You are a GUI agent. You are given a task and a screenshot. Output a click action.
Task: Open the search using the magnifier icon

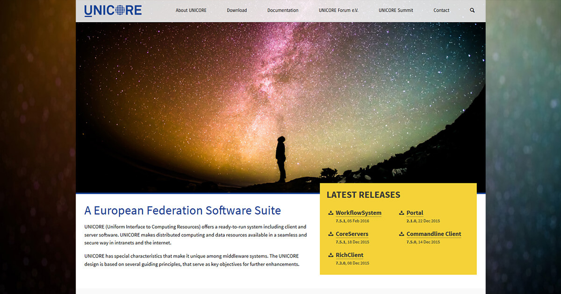tap(472, 10)
